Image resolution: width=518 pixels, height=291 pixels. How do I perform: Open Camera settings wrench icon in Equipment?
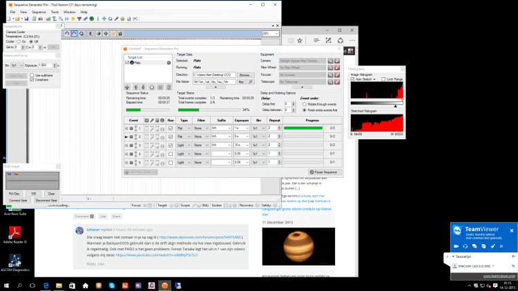(x=330, y=61)
